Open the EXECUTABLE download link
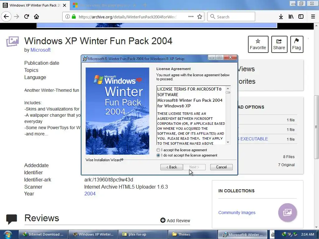Screen dimensions: 319x239 [x=254, y=139]
